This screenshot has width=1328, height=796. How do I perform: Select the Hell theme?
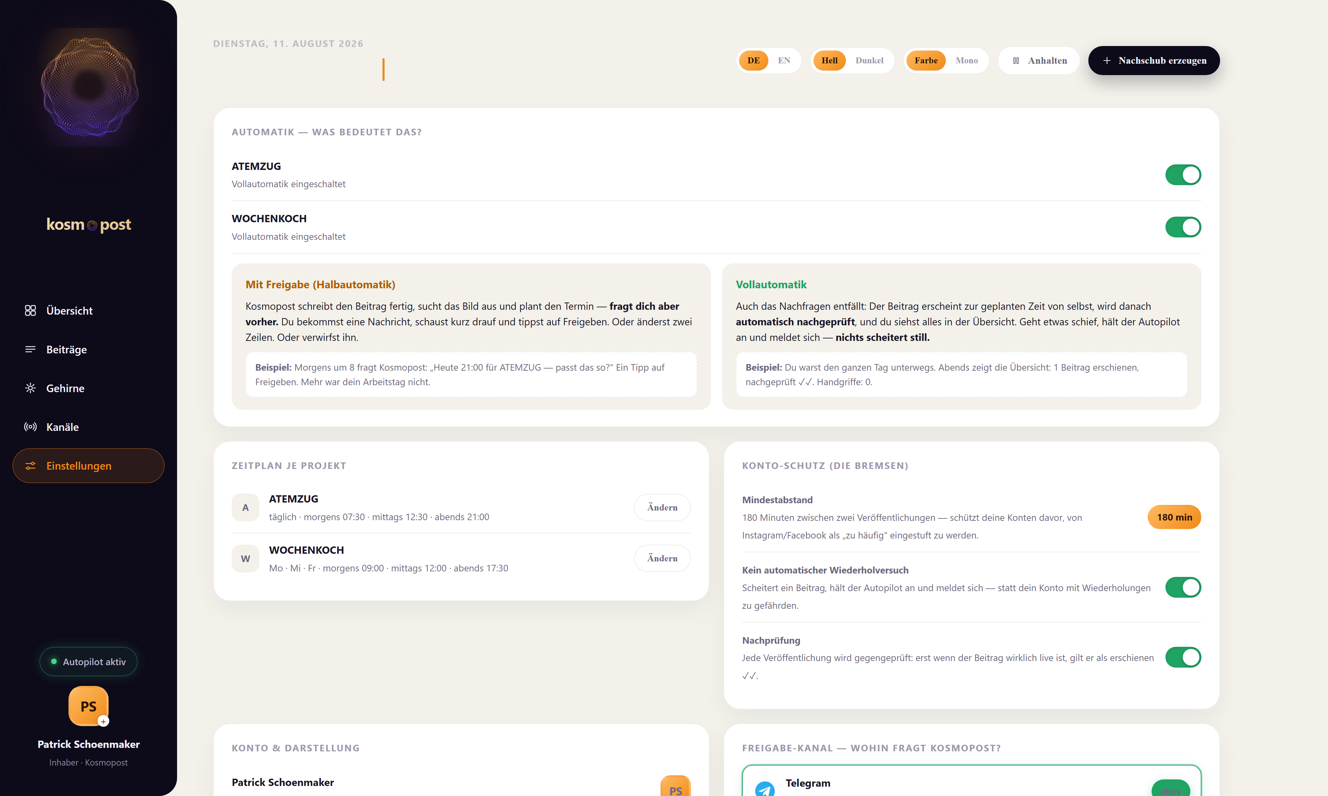[829, 61]
